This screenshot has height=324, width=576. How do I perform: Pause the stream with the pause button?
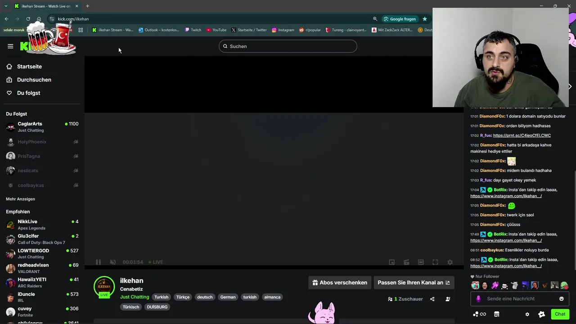point(98,262)
